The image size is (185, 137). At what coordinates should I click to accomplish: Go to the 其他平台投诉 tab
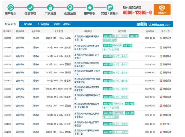(x=62, y=24)
